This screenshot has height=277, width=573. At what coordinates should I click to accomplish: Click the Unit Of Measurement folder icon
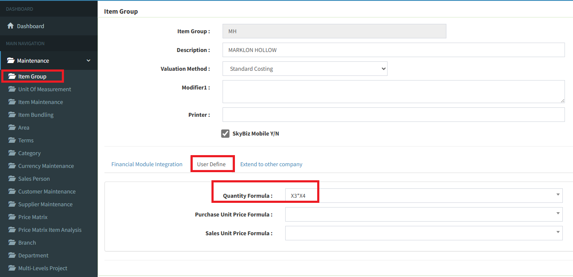[x=12, y=89]
